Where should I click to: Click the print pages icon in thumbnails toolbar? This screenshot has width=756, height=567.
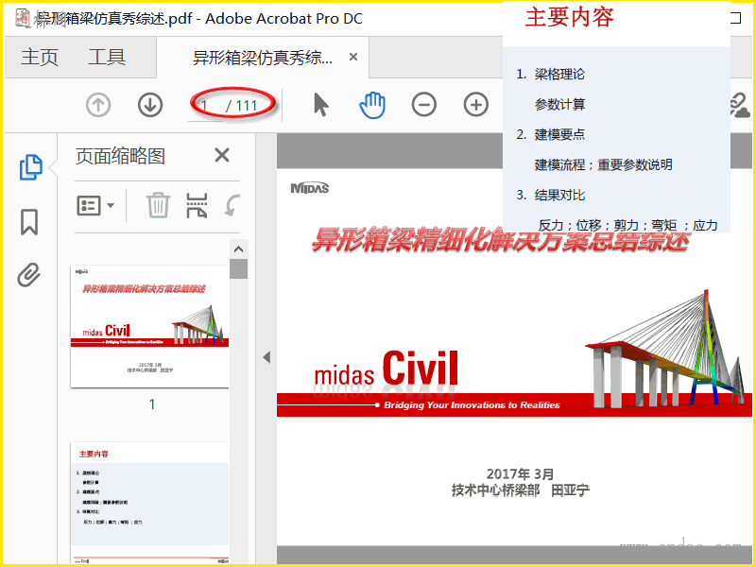tap(197, 205)
